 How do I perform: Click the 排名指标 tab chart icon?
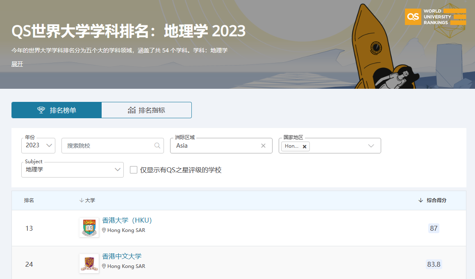(132, 110)
